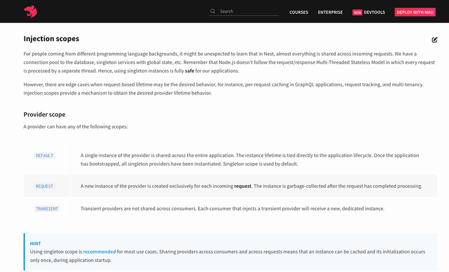Open the Enterprise menu item

pyautogui.click(x=330, y=12)
